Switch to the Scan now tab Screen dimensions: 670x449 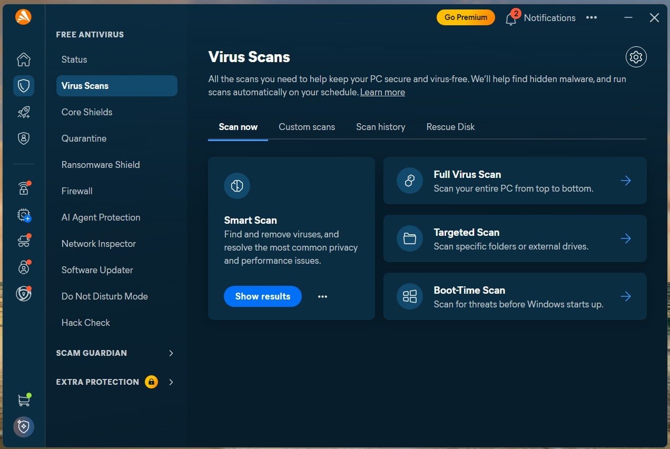(x=238, y=127)
